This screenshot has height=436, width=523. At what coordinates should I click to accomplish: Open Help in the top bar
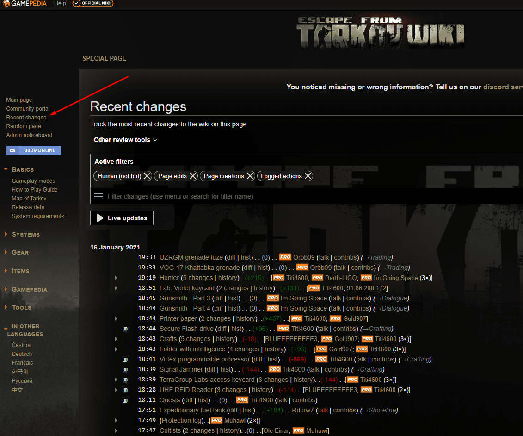tap(60, 3)
